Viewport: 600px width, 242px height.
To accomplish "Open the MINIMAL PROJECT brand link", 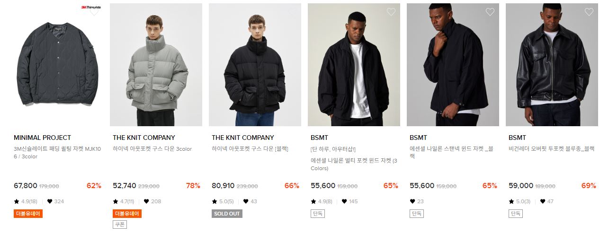I will [x=42, y=138].
